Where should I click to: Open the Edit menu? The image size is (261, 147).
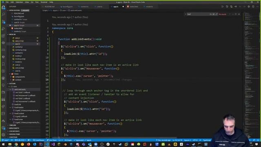pyautogui.click(x=12, y=2)
